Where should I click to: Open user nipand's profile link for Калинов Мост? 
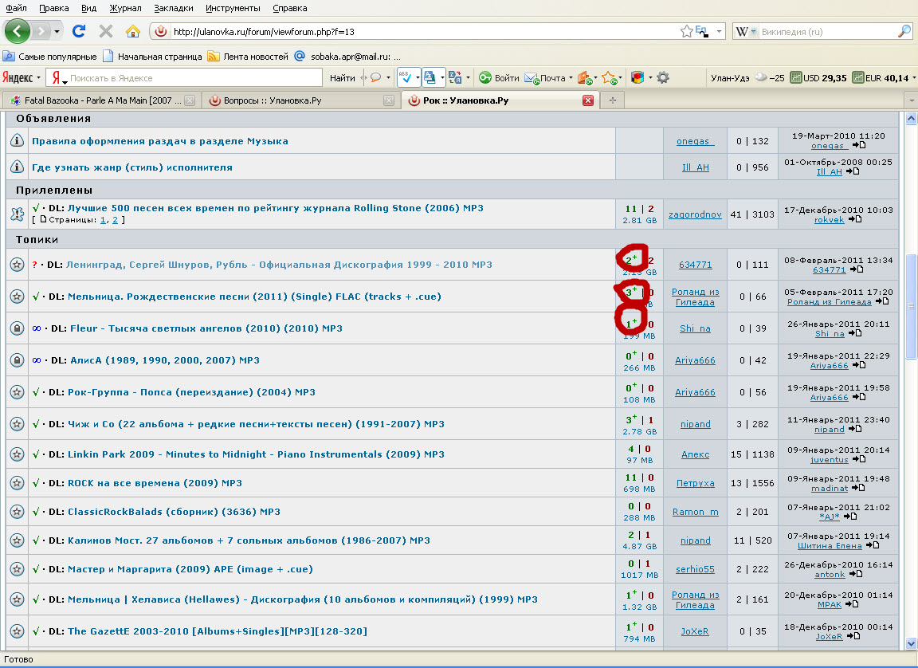(x=695, y=540)
